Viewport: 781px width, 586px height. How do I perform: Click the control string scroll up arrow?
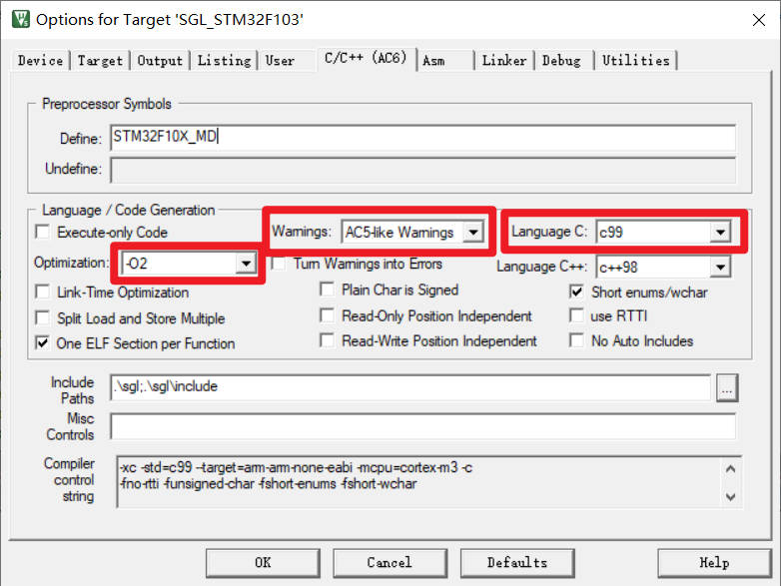[x=731, y=469]
